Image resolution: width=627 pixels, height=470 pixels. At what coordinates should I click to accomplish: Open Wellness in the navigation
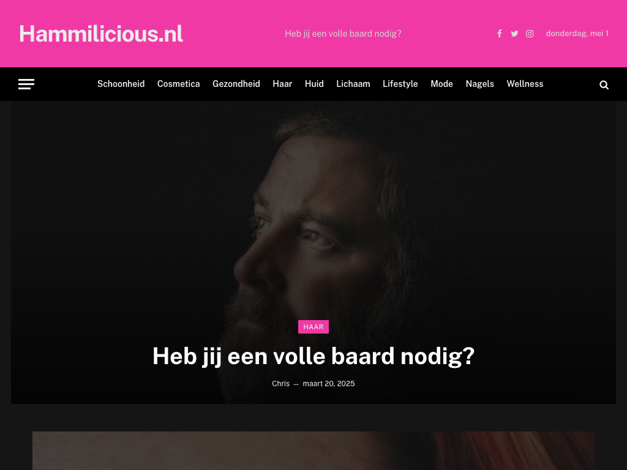pyautogui.click(x=525, y=84)
